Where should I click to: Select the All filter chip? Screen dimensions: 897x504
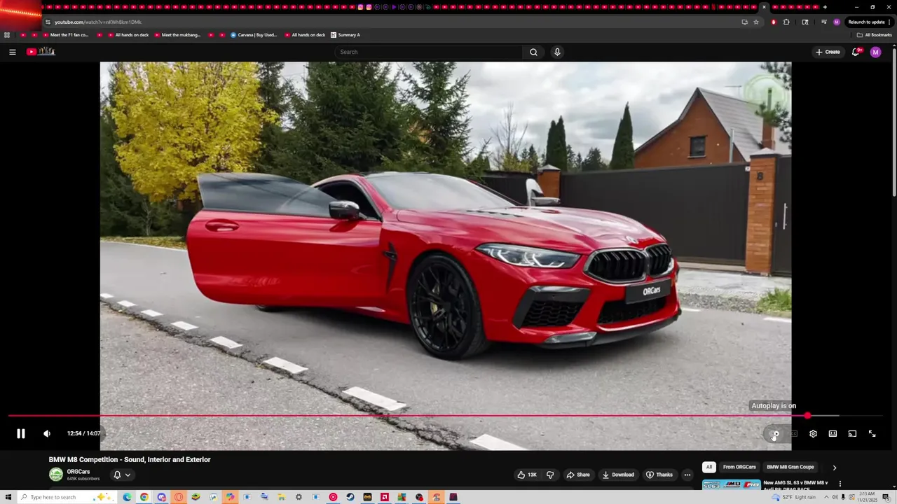tap(709, 467)
